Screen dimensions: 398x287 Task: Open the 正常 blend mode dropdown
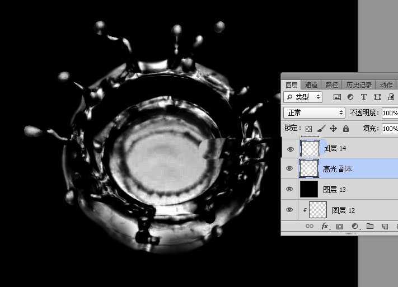click(x=315, y=113)
